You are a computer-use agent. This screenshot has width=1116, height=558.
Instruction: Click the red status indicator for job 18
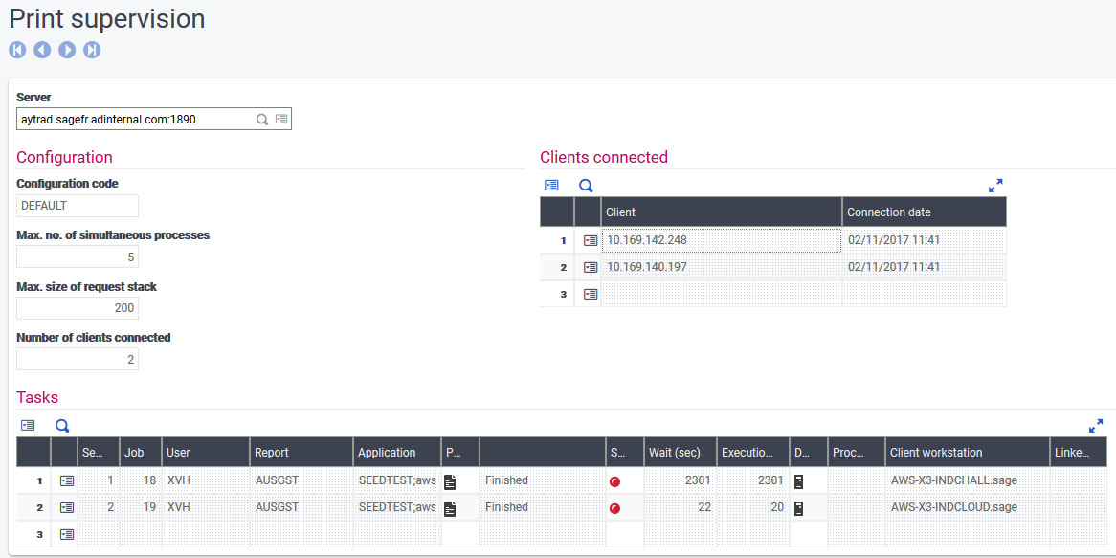(x=614, y=480)
